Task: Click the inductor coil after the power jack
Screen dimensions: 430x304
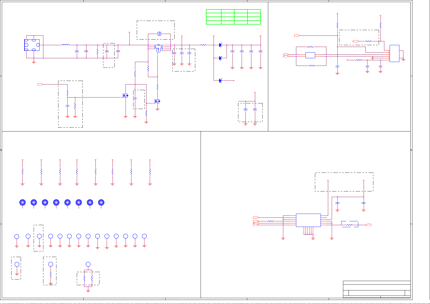Action: click(66, 45)
